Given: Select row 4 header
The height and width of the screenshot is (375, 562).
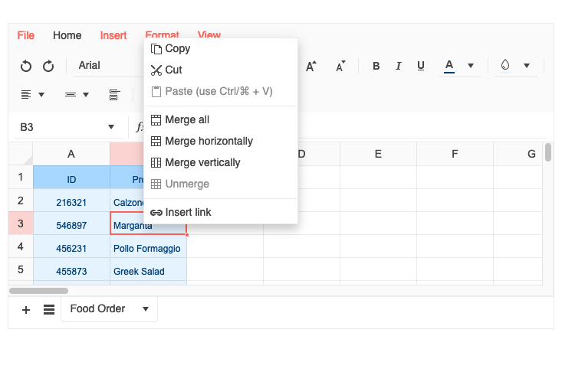Looking at the screenshot, I should 21,246.
